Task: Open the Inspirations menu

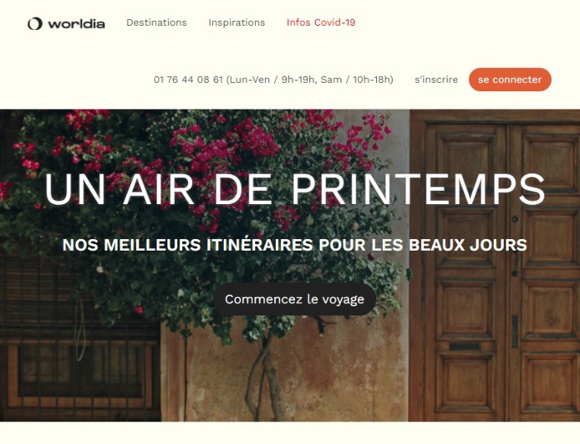Action: point(237,23)
